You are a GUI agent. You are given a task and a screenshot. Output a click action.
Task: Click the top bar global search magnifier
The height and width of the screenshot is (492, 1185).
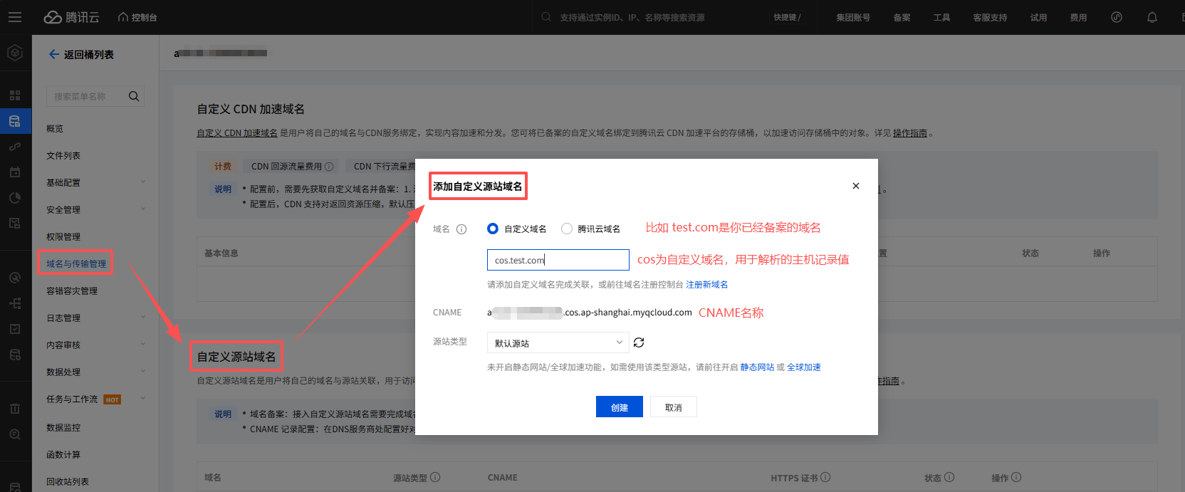point(546,17)
